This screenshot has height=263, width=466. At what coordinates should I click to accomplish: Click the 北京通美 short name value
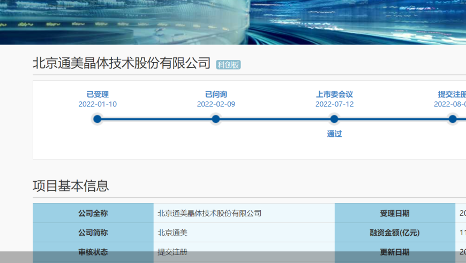point(172,233)
